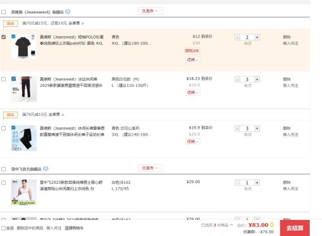Open the 雪中飞 store coupon dropdown

point(150,168)
